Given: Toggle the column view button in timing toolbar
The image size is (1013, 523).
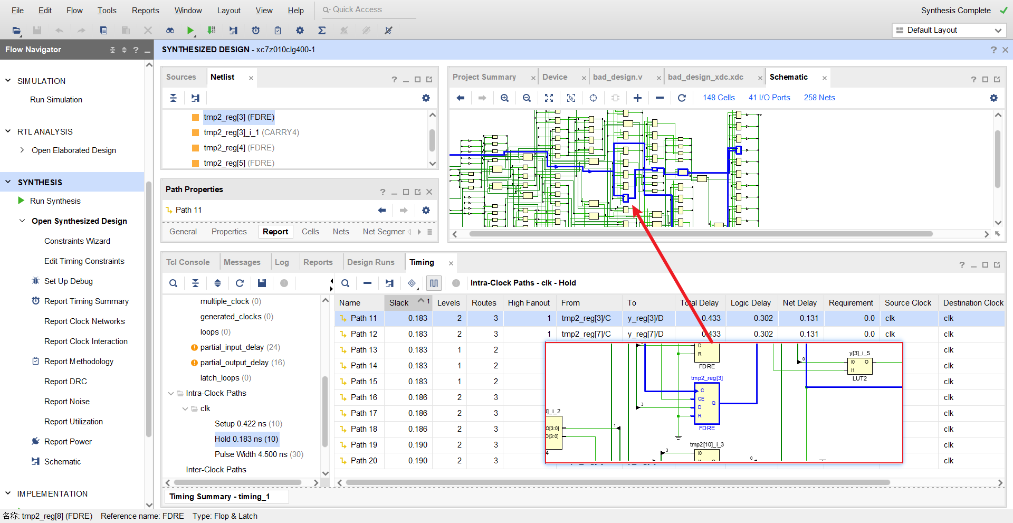Looking at the screenshot, I should click(x=434, y=283).
